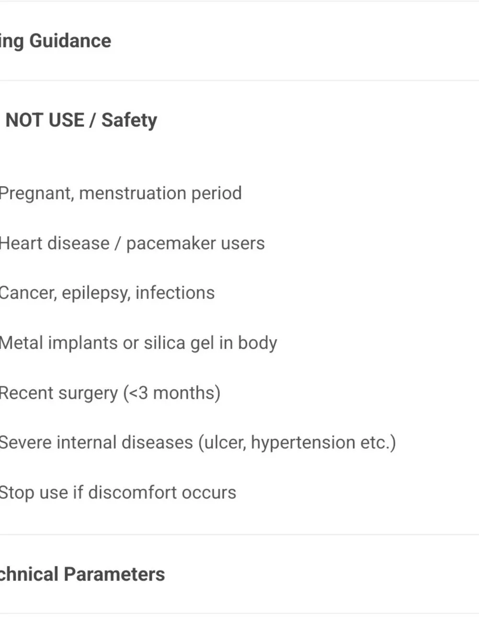
Task: Expand the Technical Parameters section
Action: coord(239,574)
